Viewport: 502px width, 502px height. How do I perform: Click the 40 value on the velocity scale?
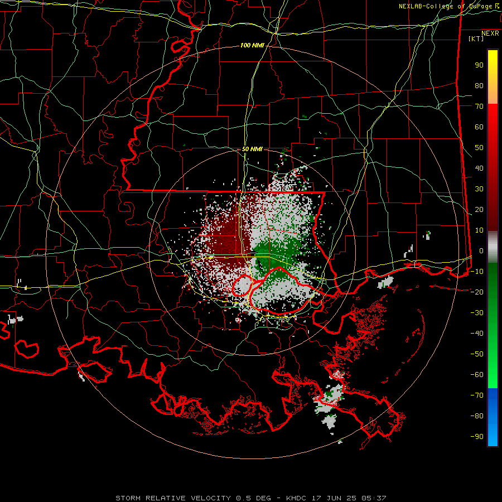tap(479, 168)
